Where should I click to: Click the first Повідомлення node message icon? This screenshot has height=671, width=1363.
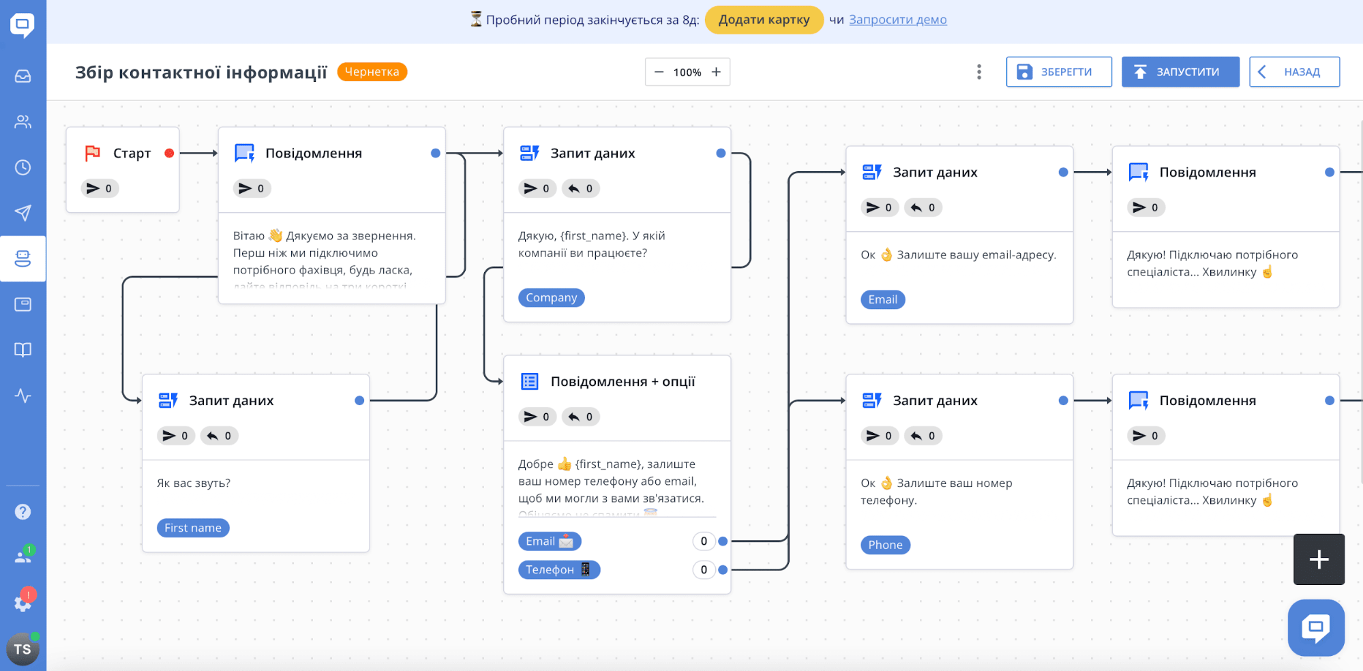click(x=245, y=153)
